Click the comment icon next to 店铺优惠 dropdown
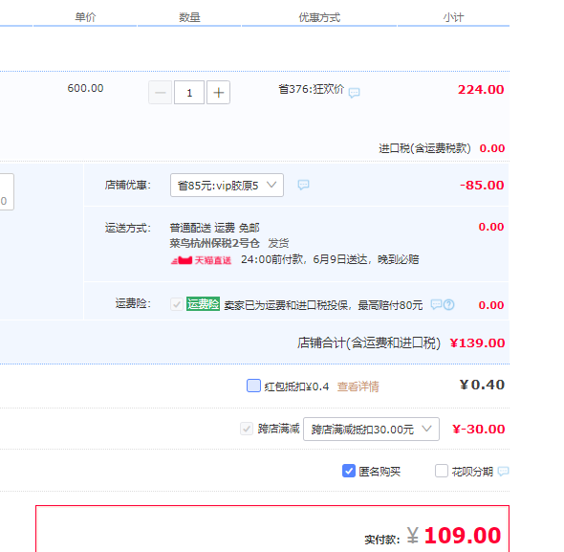The height and width of the screenshot is (552, 564). (303, 185)
